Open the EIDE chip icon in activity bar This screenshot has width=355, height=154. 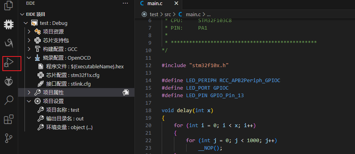pos(9,24)
